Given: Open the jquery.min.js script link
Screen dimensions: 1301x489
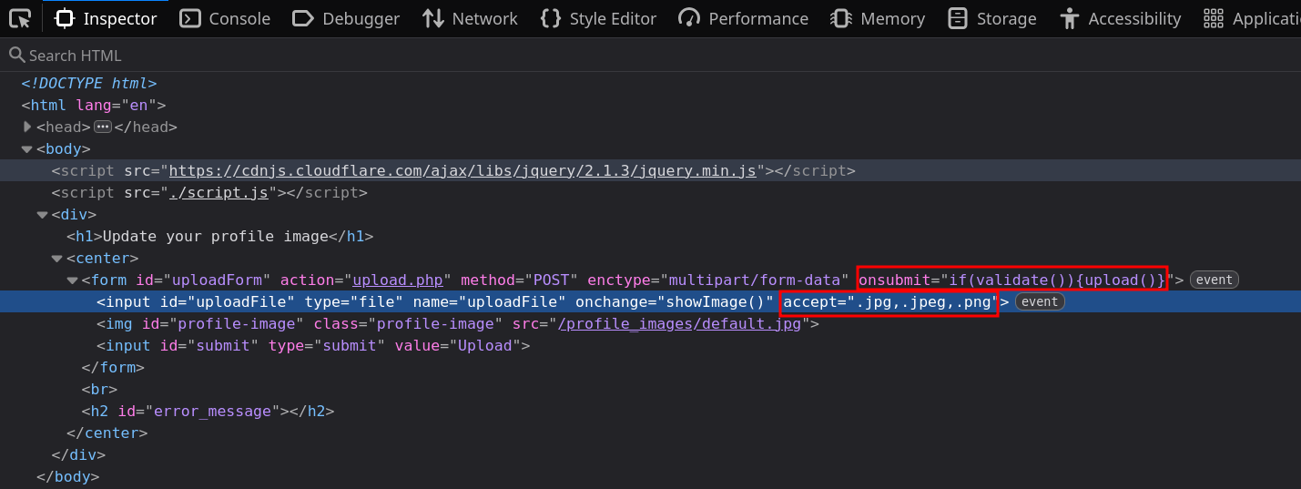Looking at the screenshot, I should (x=462, y=171).
